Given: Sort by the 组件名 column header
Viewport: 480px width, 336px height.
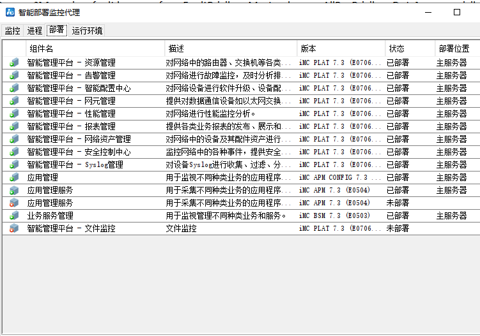Looking at the screenshot, I should tap(95, 48).
